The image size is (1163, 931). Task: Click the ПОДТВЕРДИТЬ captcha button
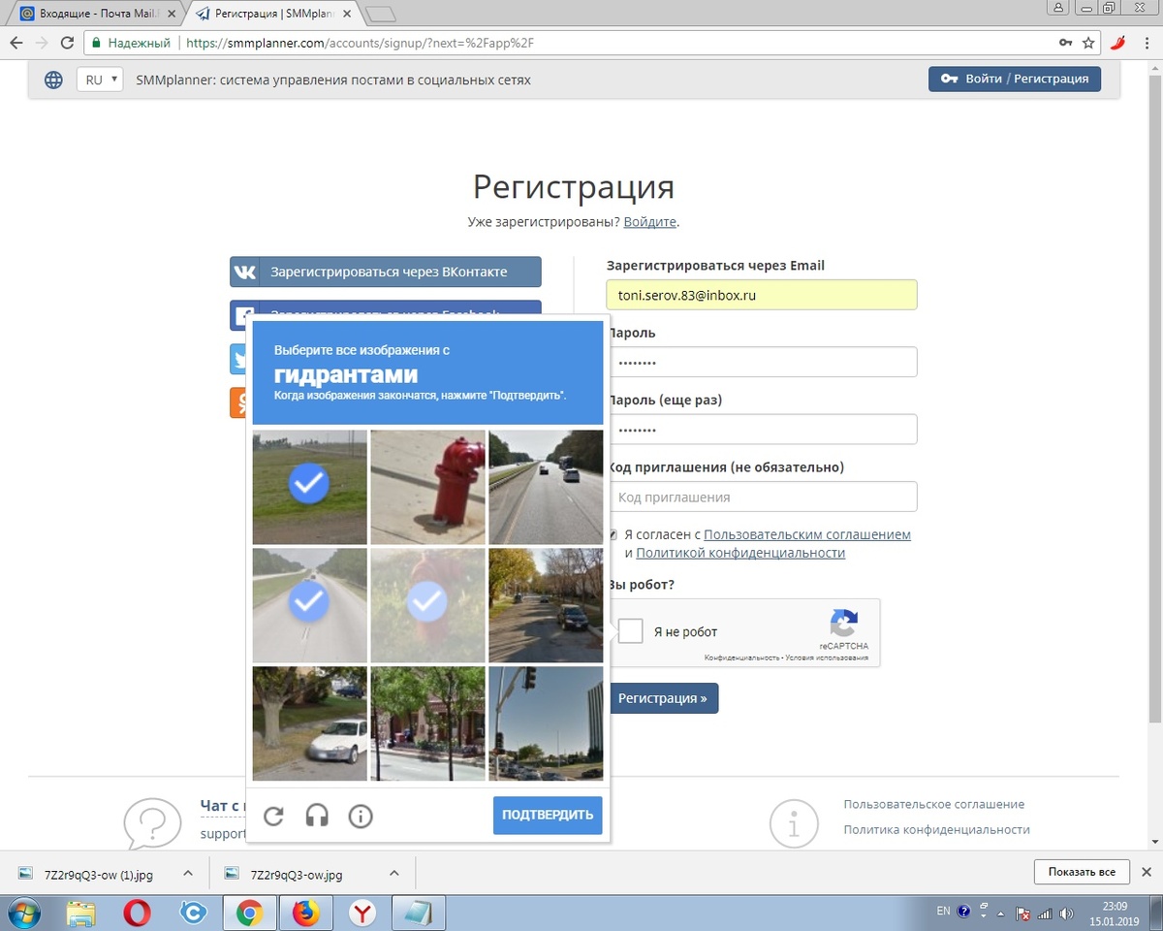click(x=548, y=816)
